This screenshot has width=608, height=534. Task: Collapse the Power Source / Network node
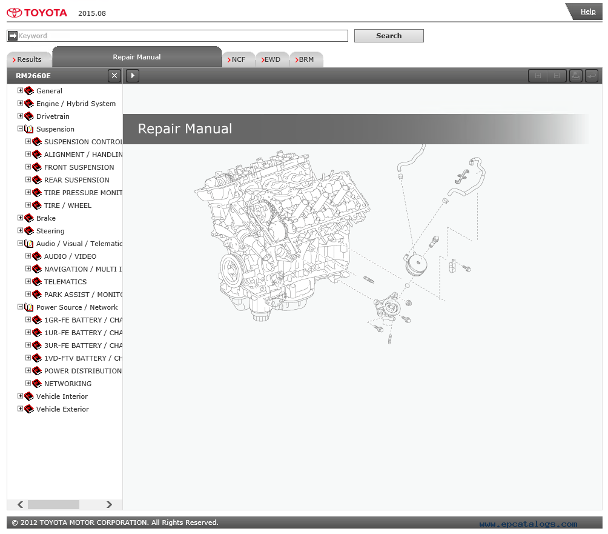pos(20,307)
